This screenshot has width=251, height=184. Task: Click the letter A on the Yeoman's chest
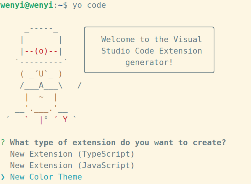pyautogui.click(x=41, y=86)
